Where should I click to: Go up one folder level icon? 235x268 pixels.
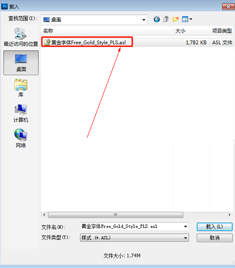(166, 19)
